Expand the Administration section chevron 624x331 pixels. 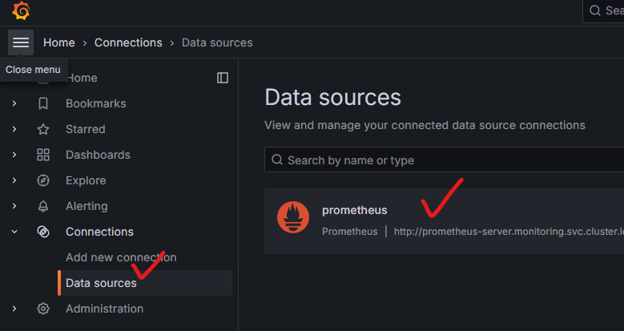point(14,309)
